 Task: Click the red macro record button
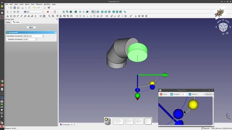[48, 12]
